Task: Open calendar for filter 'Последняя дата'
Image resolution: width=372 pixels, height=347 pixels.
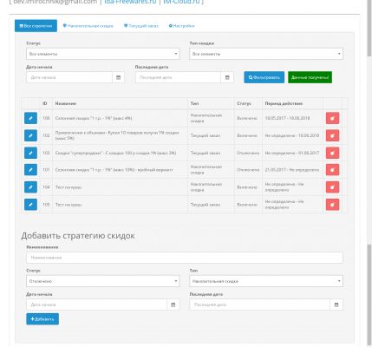Action: [227, 77]
